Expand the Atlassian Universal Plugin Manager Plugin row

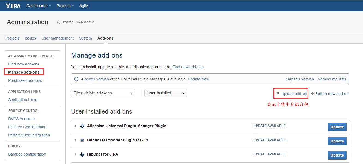(76, 126)
